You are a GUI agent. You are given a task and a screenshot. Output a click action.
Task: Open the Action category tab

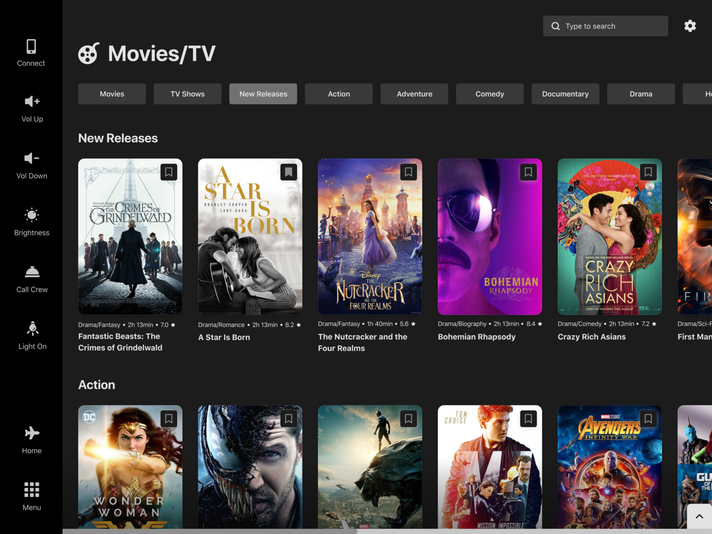pyautogui.click(x=339, y=94)
